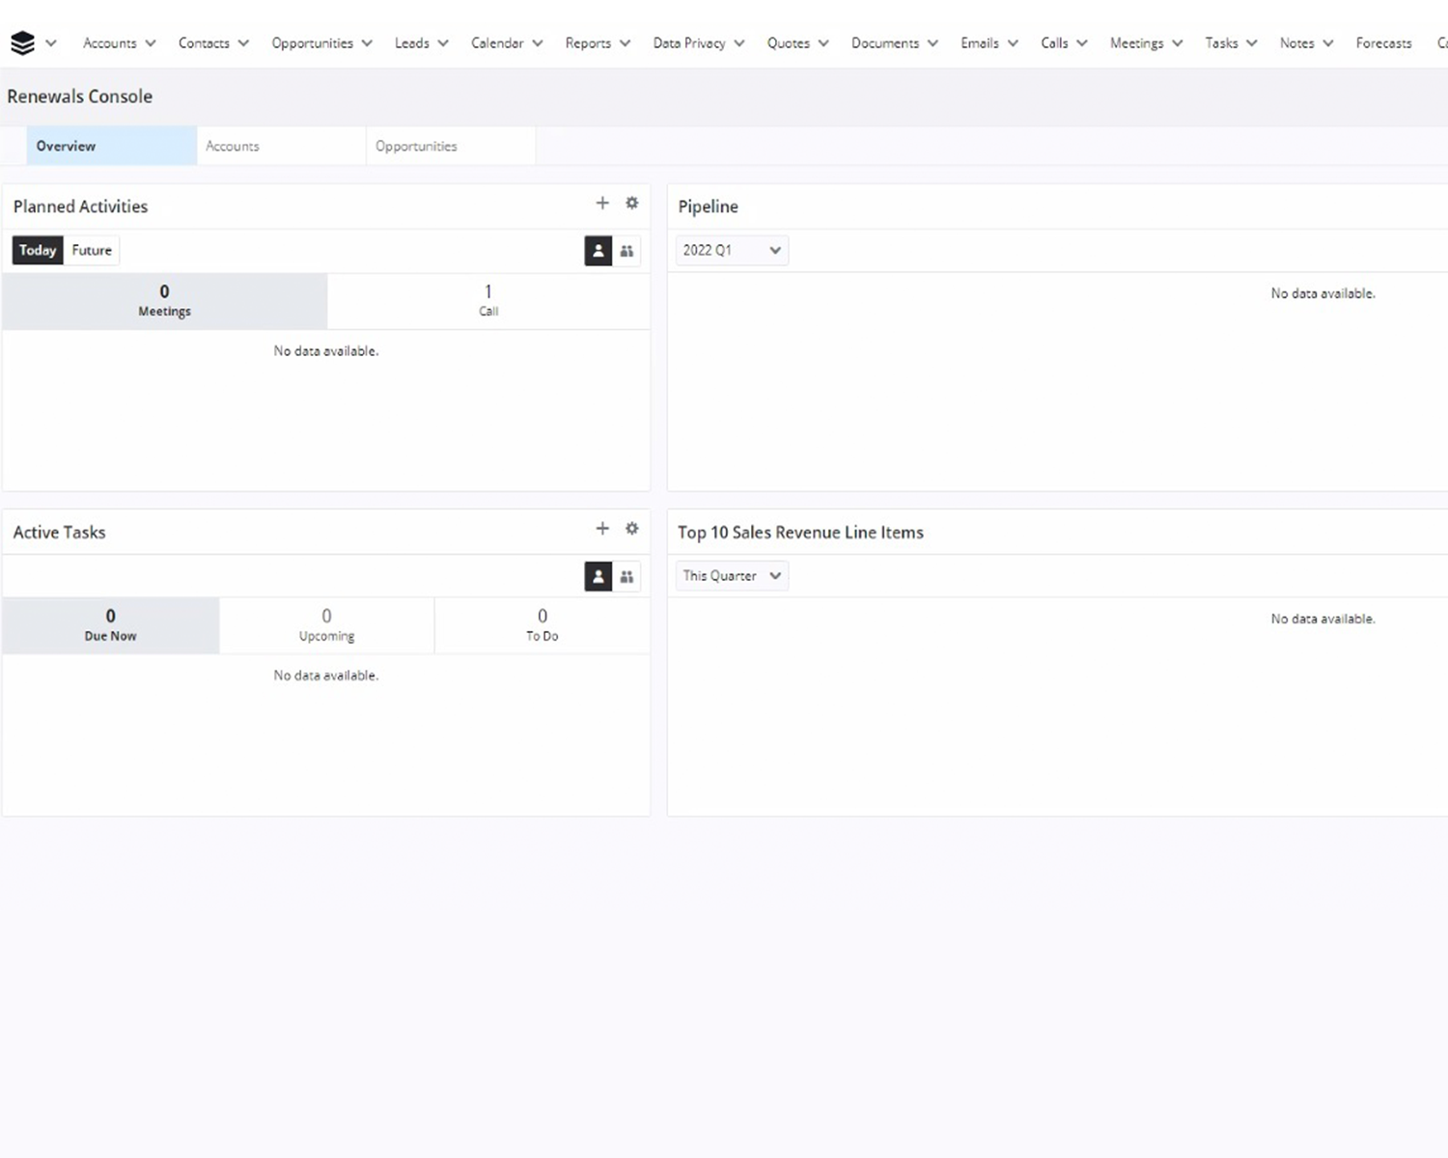1448x1158 pixels.
Task: View Upcoming tasks in Active Tasks
Action: (326, 625)
